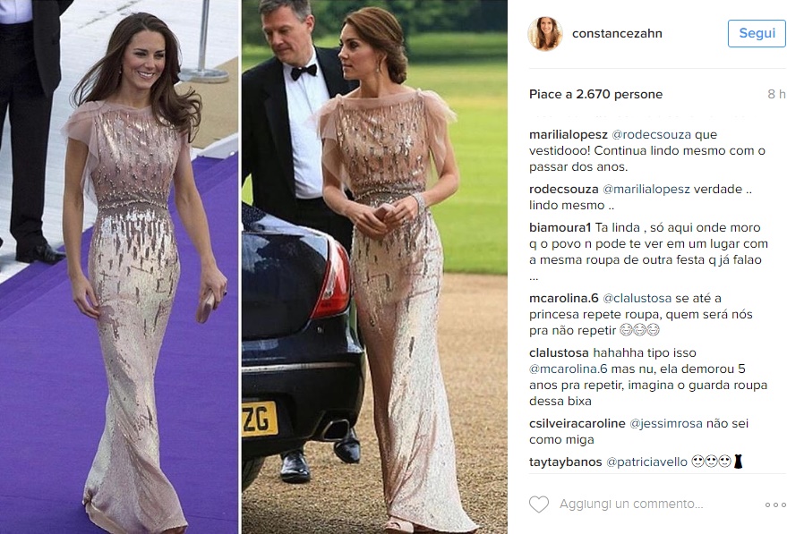View the Piace a 2.670 persone likes
The height and width of the screenshot is (534, 787).
pyautogui.click(x=595, y=94)
